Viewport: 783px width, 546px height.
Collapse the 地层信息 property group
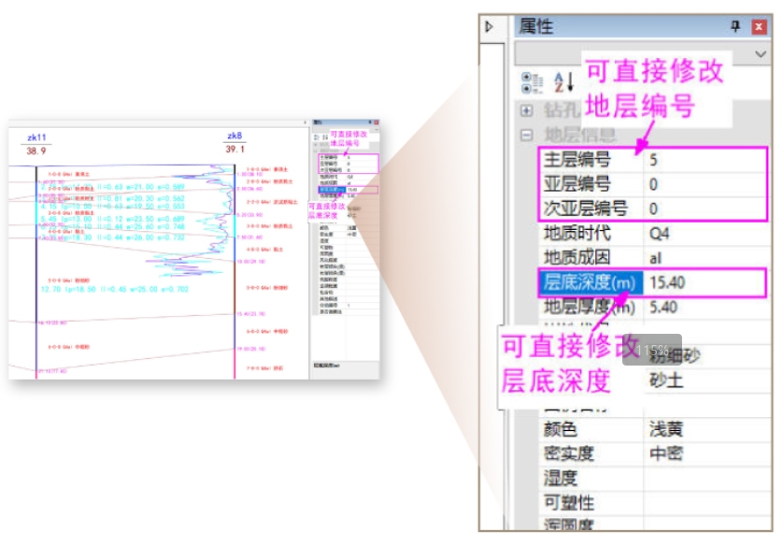tap(527, 135)
